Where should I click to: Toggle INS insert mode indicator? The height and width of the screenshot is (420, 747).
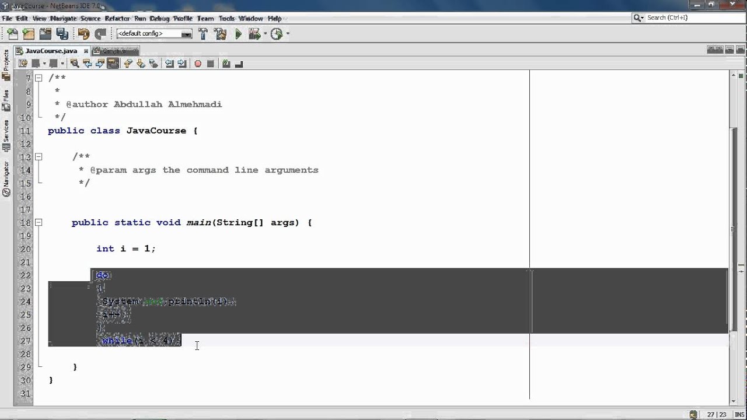coord(738,415)
